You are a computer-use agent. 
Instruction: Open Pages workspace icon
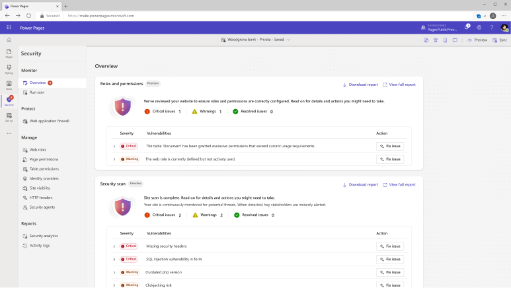9,54
